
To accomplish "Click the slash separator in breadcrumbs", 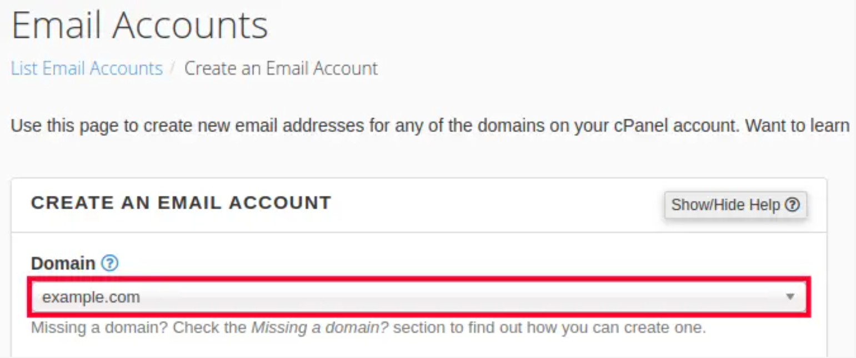I will (x=173, y=69).
